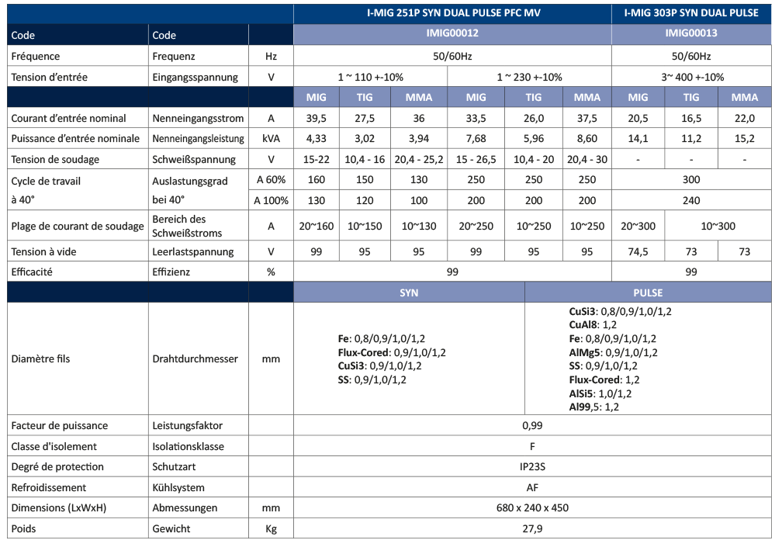Click the power factor value "0,99"
The height and width of the screenshot is (547, 782).
tap(532, 426)
